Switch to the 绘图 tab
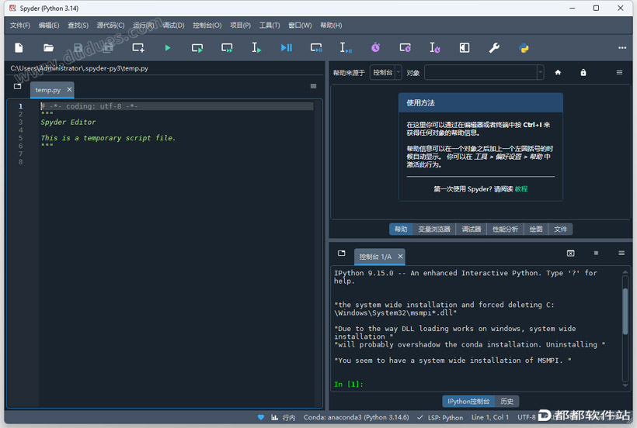 [536, 230]
